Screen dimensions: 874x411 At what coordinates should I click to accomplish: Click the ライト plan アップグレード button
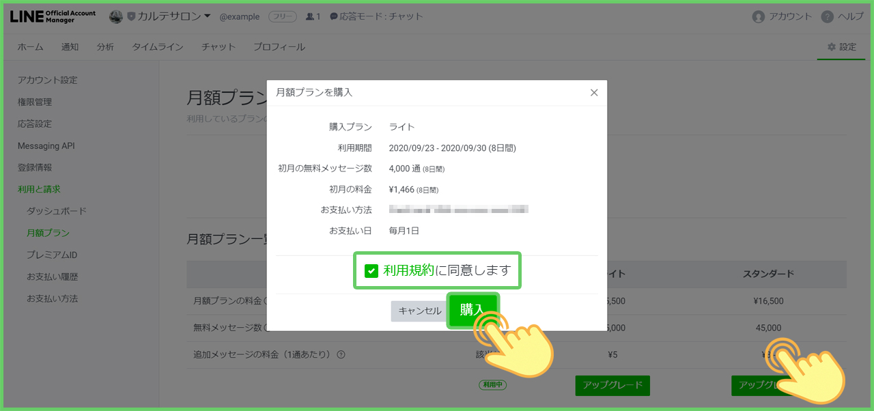pos(612,385)
